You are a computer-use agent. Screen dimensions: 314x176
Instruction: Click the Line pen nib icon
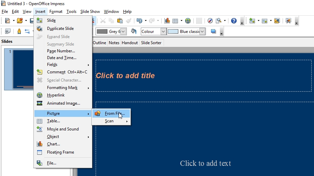19,31
